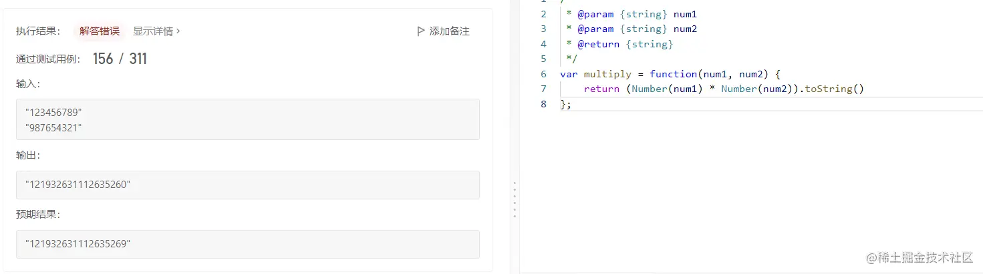Click line number 6 in the editor gutter
The width and height of the screenshot is (983, 274).
543,74
